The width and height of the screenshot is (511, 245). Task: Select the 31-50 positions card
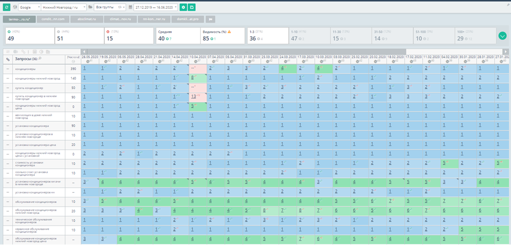[x=392, y=35]
